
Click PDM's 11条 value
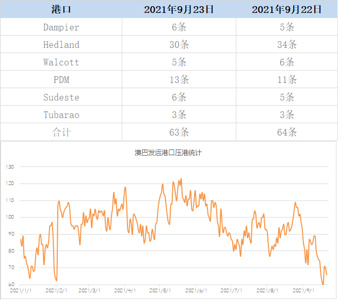point(287,80)
